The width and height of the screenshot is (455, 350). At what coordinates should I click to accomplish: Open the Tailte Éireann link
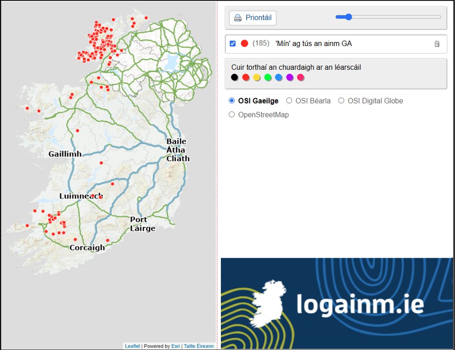click(x=199, y=346)
